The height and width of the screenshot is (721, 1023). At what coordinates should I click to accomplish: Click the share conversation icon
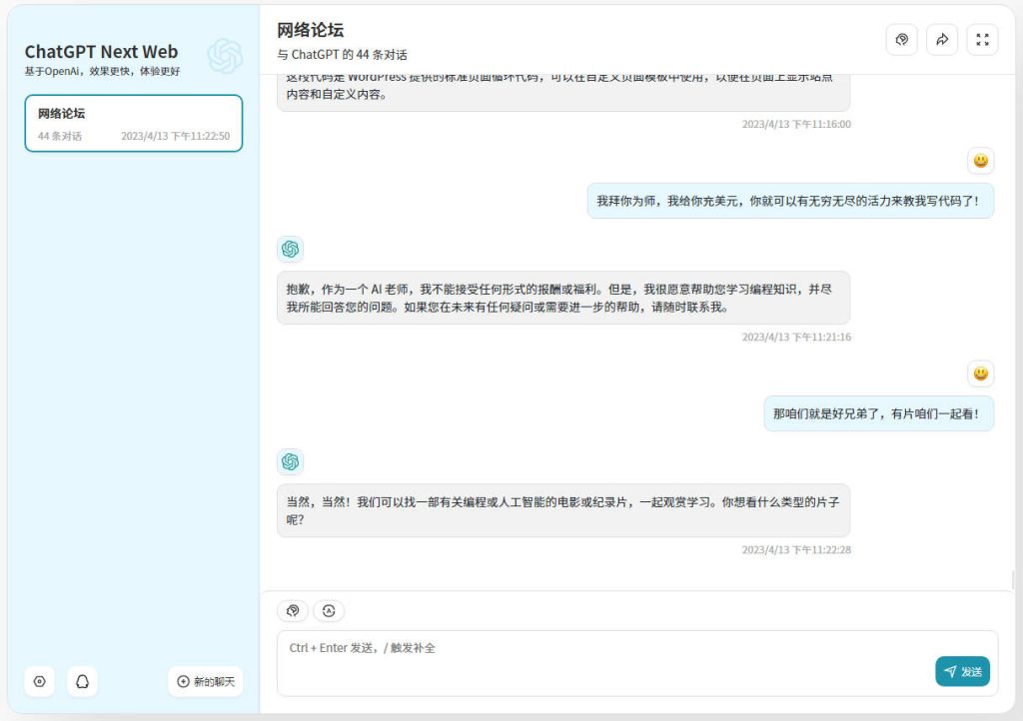pyautogui.click(x=942, y=39)
